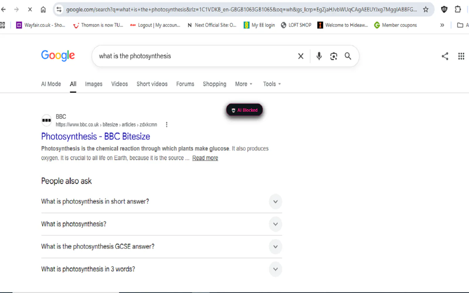Expand the "What is photosynthesis?" question
The width and height of the screenshot is (469, 293).
(x=162, y=224)
